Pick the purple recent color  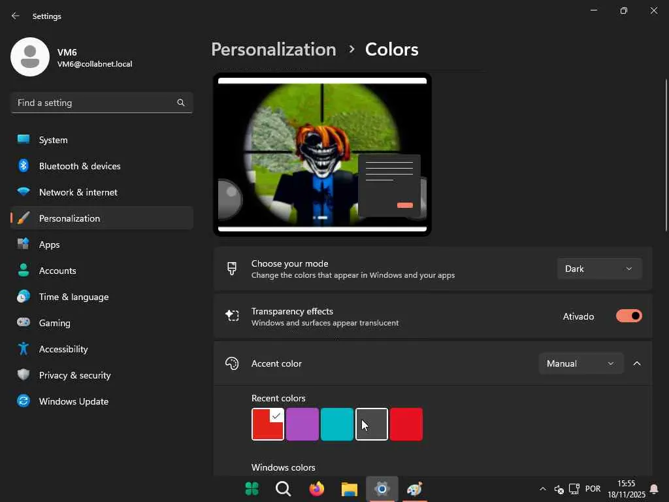click(x=302, y=424)
